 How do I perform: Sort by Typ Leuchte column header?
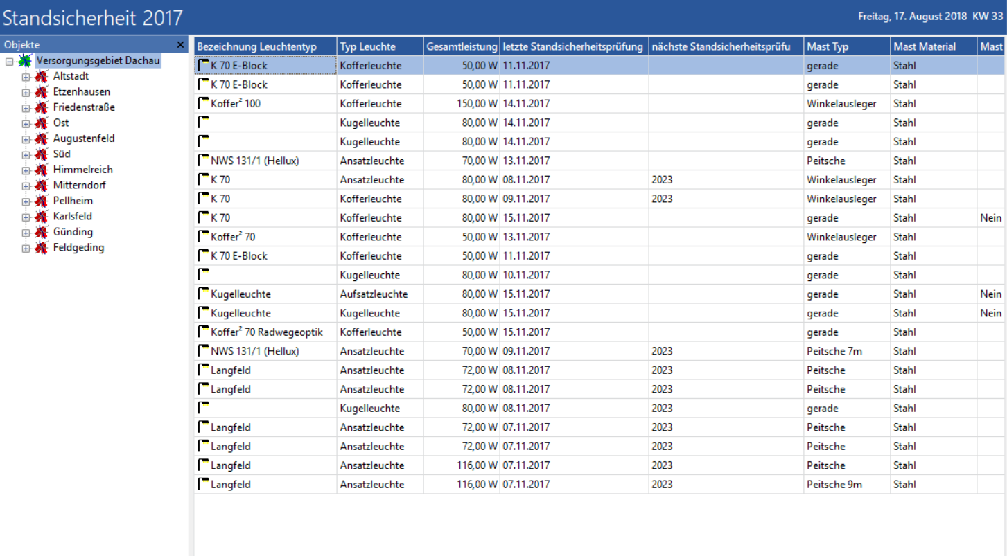coord(367,46)
